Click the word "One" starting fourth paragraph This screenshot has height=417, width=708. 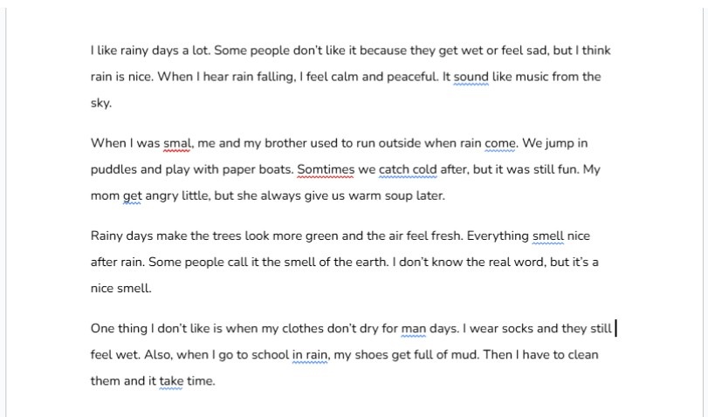point(102,329)
